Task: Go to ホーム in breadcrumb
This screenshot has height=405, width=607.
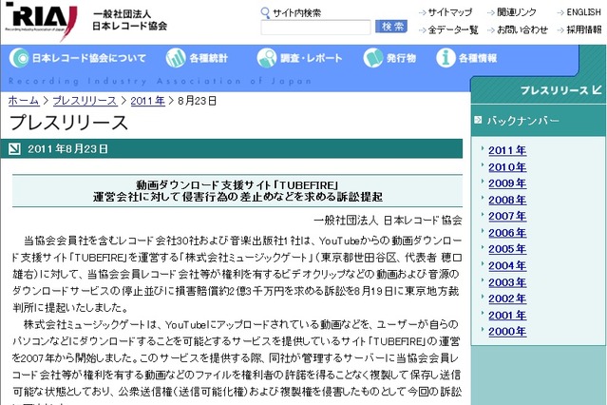Action: coord(24,101)
